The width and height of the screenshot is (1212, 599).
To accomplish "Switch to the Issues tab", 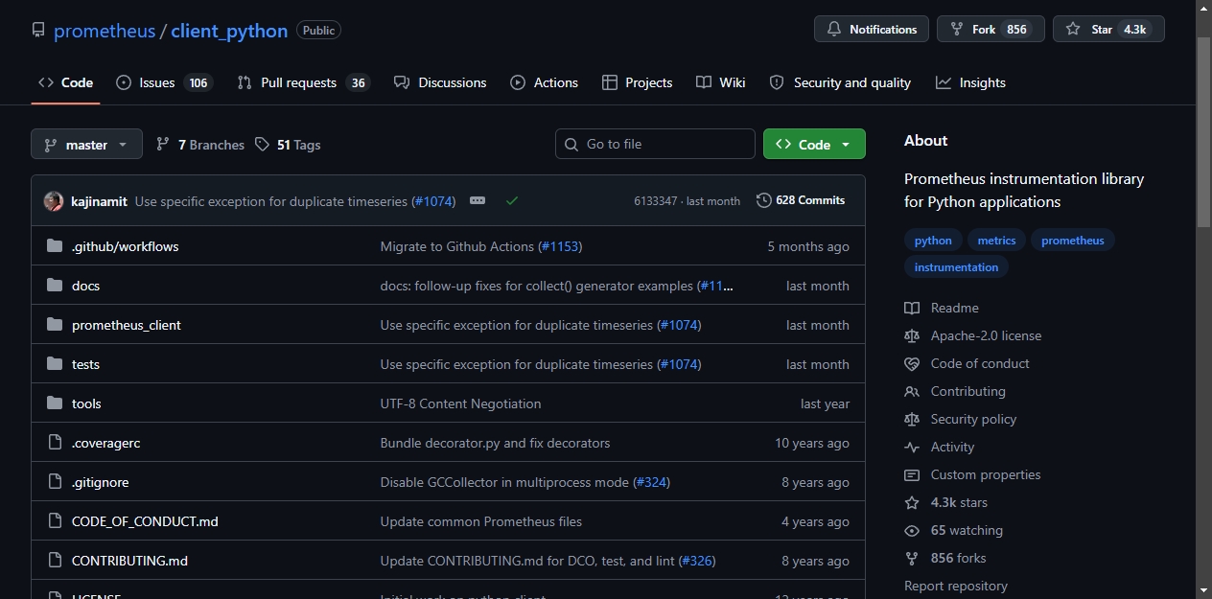I will 164,82.
